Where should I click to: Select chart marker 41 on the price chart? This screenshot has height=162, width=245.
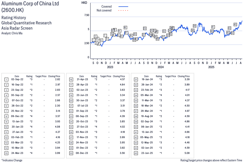(x=213, y=27)
